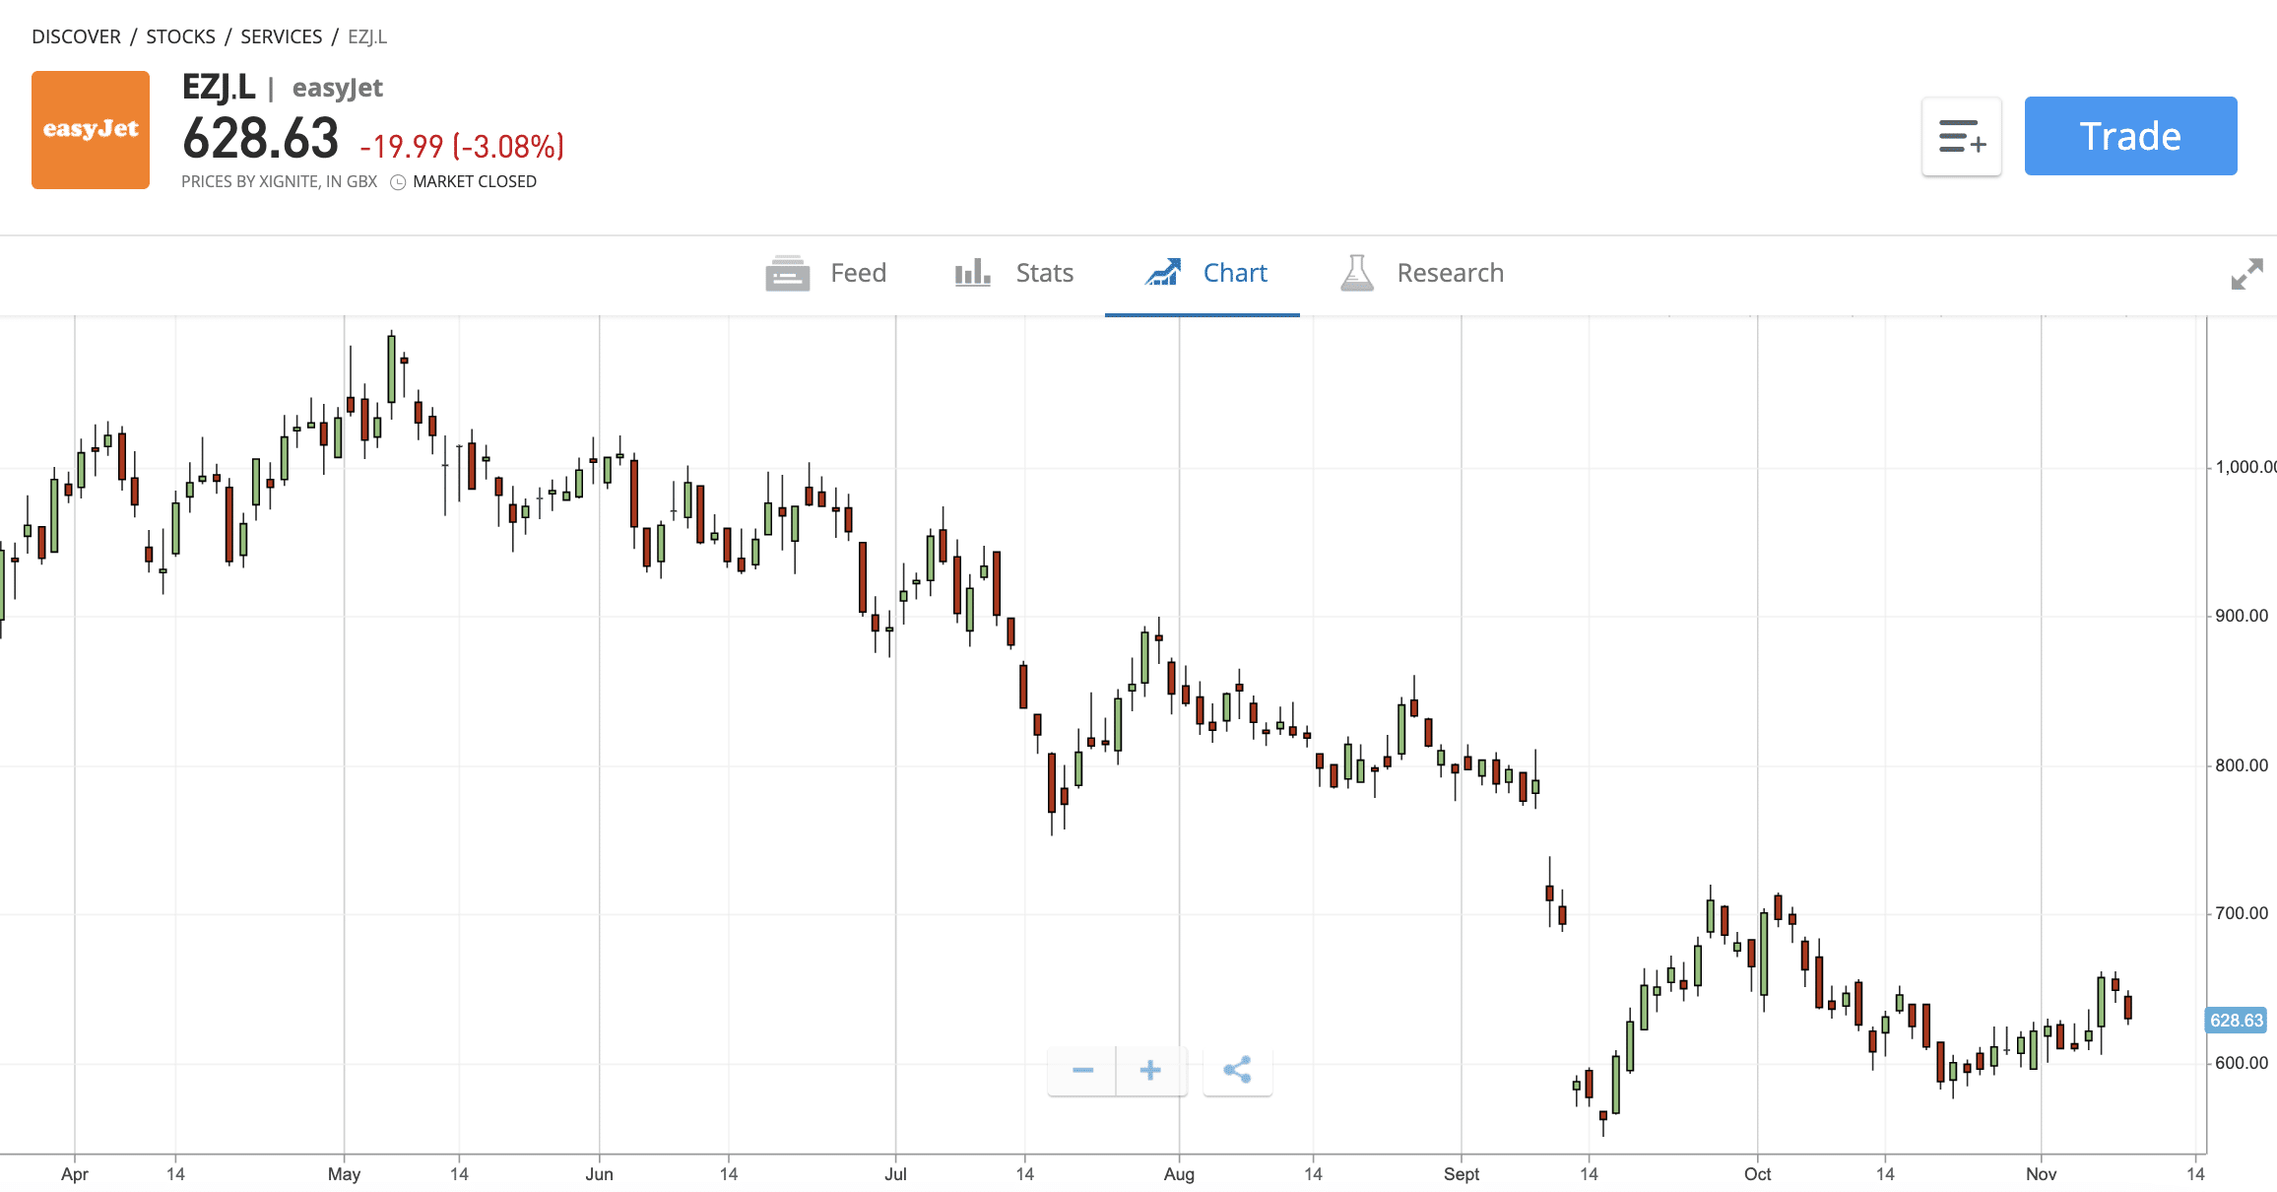
Task: Zoom out chart with minus button
Action: [1082, 1070]
